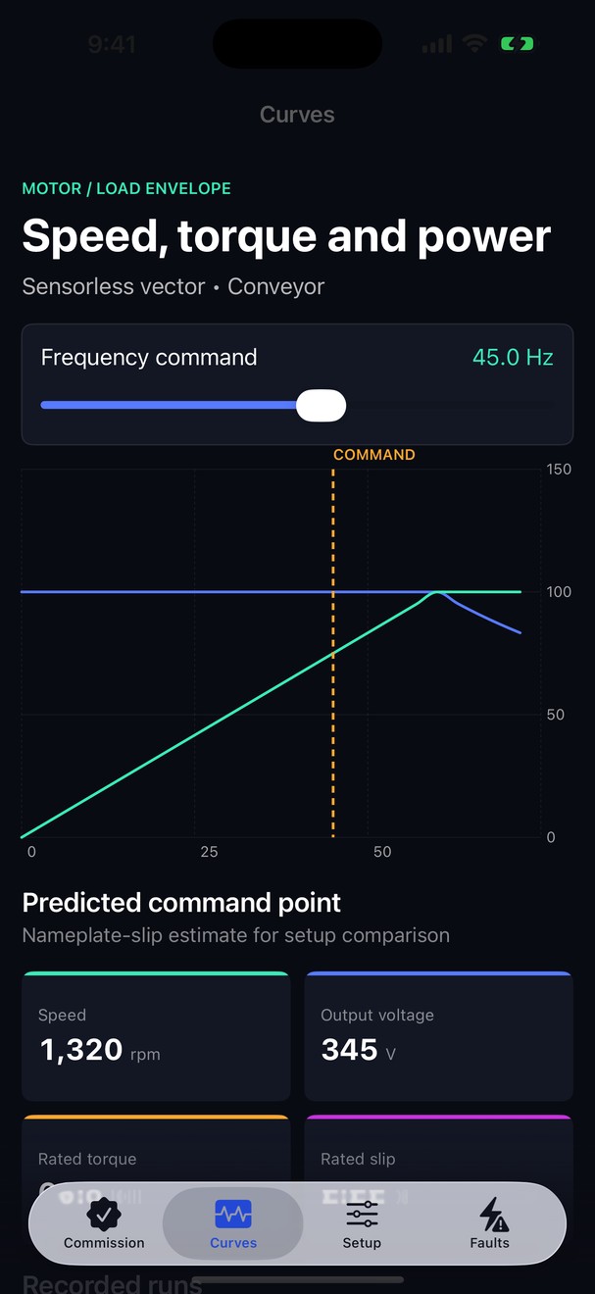Viewport: 595px width, 1294px height.
Task: Click the unfilled slider track end
Action: [450, 405]
